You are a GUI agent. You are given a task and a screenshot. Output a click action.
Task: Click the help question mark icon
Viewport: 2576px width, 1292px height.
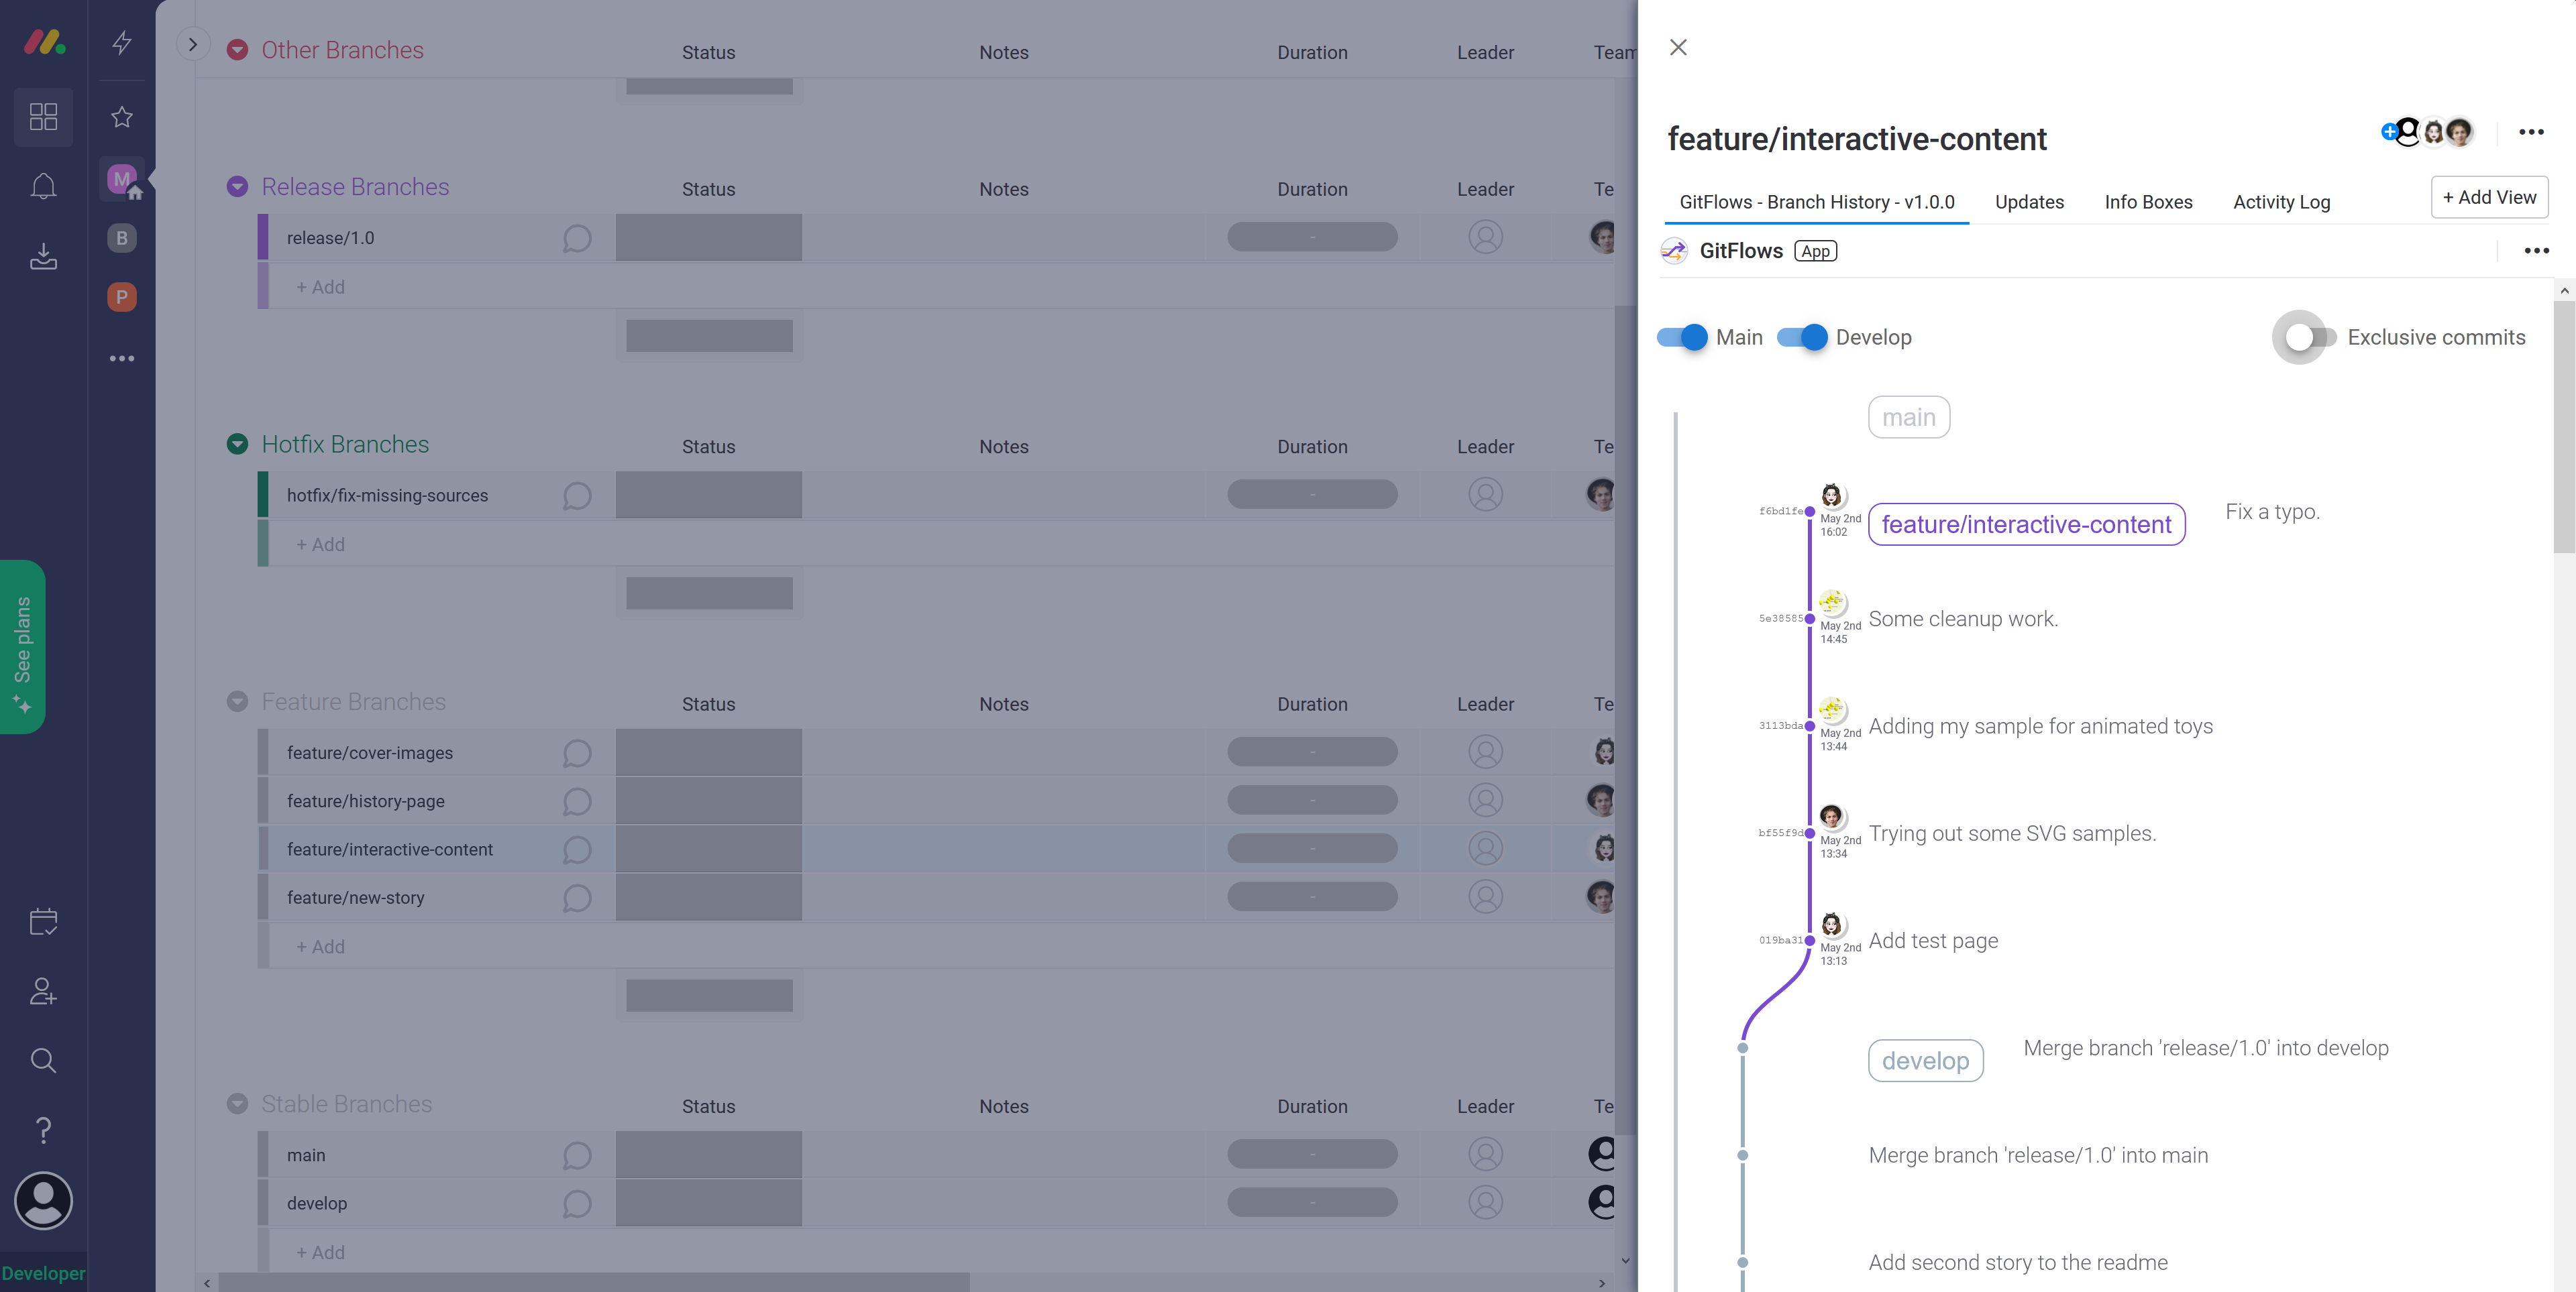[x=43, y=1130]
